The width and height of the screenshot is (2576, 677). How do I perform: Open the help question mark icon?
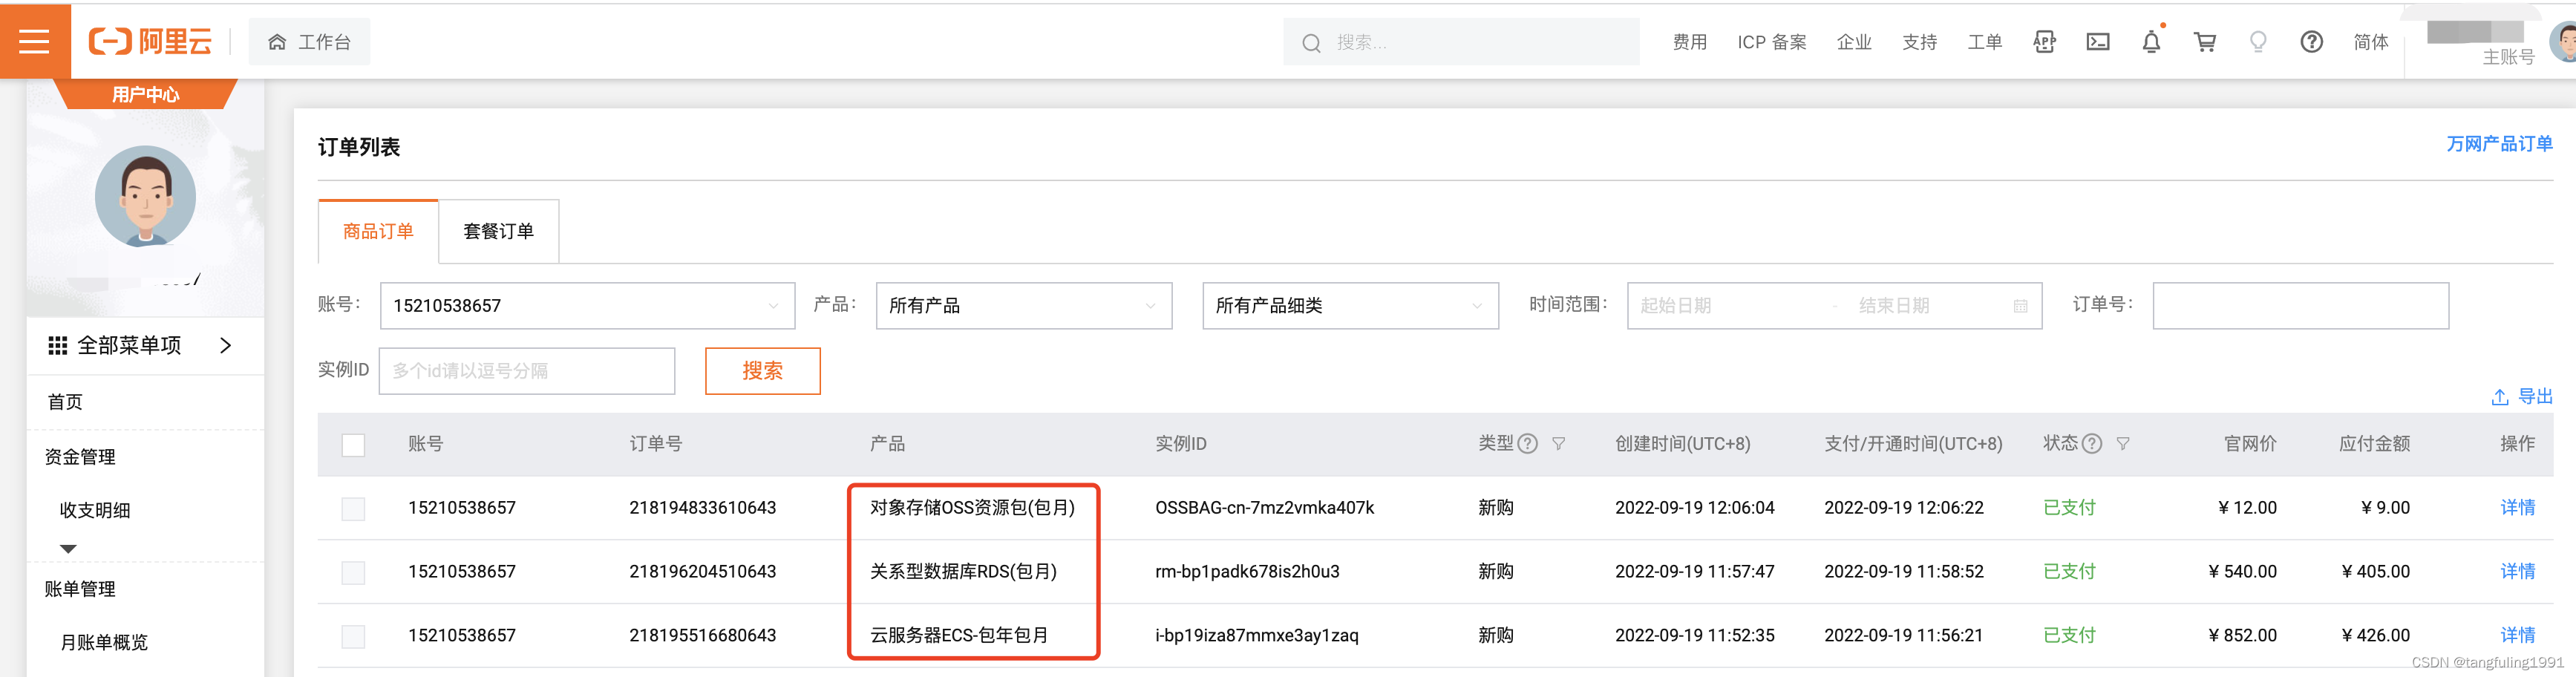click(2311, 42)
